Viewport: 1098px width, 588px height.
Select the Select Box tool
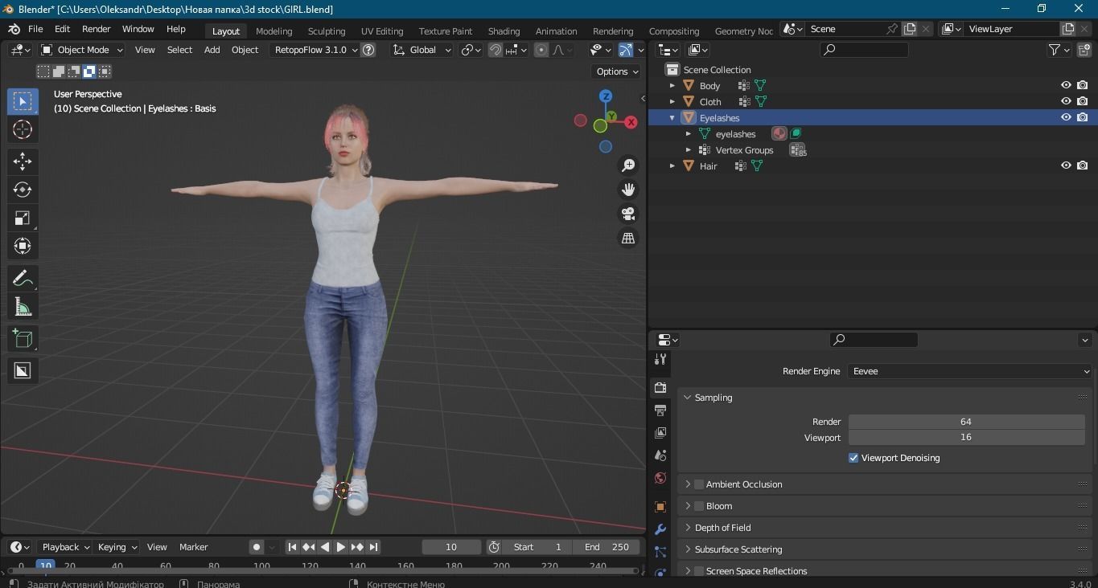coord(23,101)
